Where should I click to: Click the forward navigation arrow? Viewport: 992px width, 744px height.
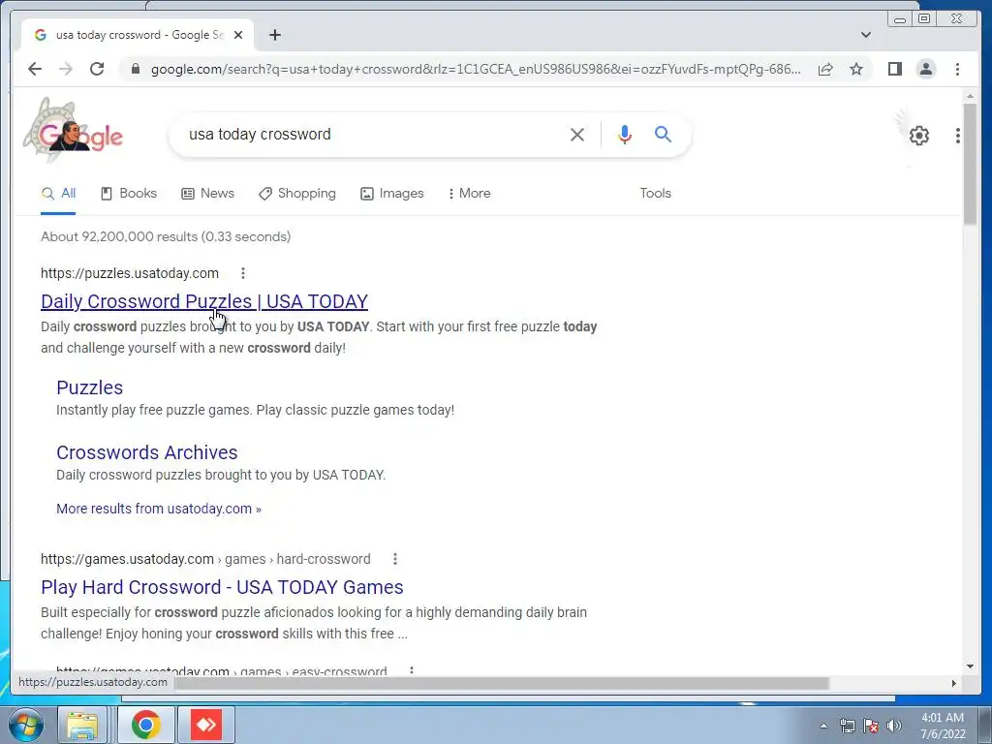point(66,69)
